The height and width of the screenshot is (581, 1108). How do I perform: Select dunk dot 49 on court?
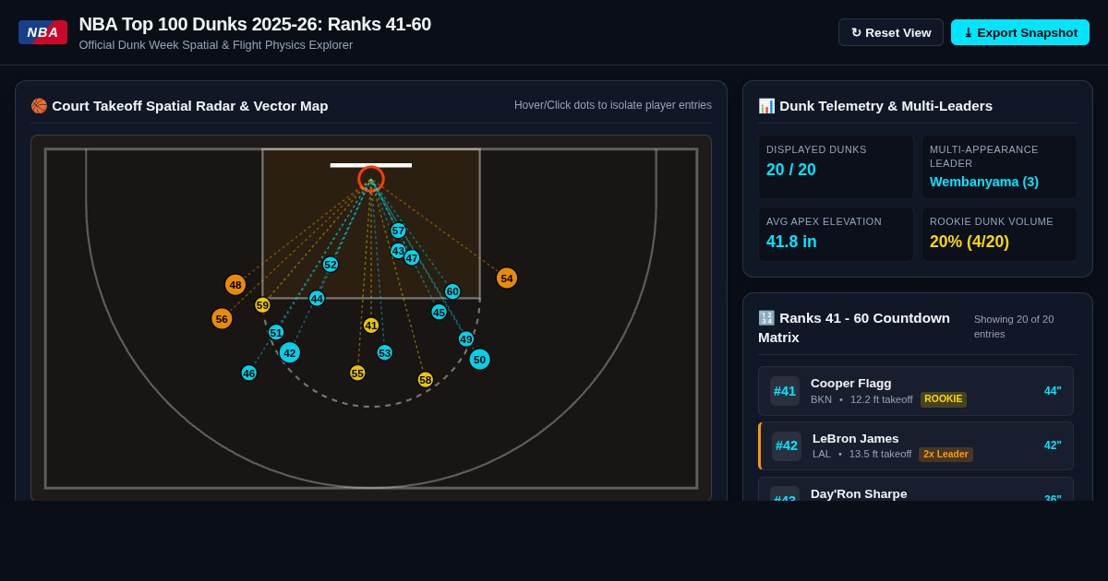(466, 339)
